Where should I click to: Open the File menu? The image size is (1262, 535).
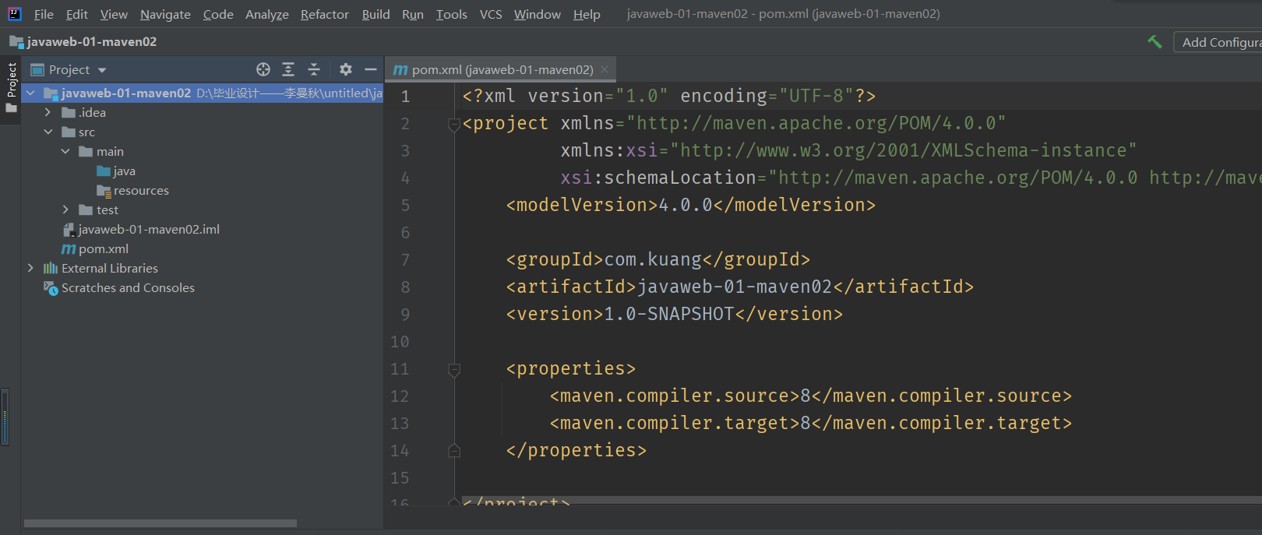click(x=44, y=14)
